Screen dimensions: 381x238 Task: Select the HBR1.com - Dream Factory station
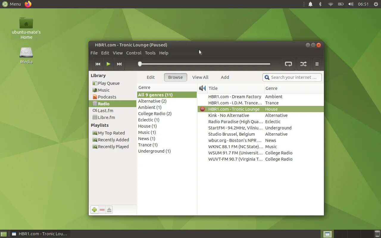[260, 97]
